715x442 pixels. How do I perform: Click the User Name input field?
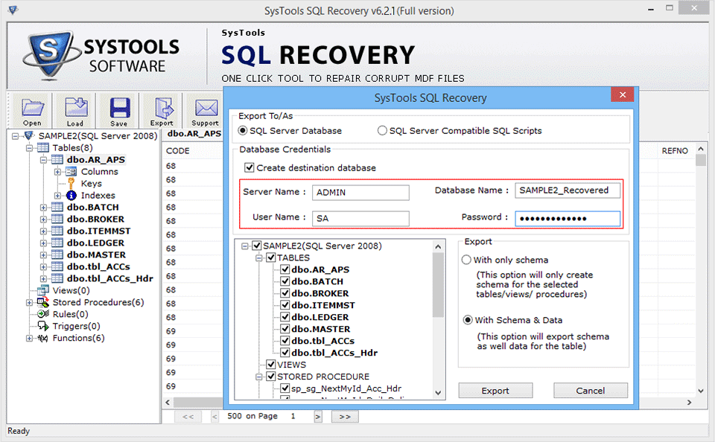pyautogui.click(x=360, y=218)
